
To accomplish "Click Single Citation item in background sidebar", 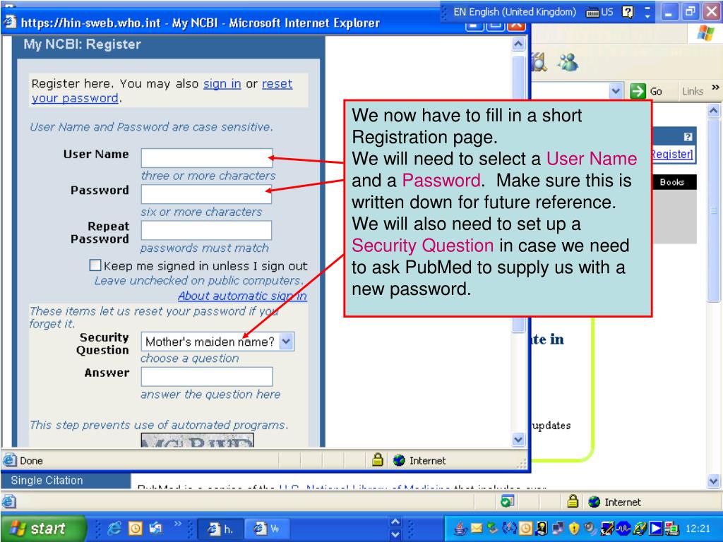I will tap(47, 480).
